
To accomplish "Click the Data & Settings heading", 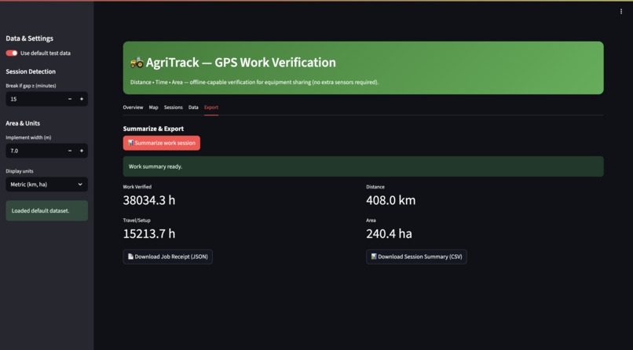I will pos(30,38).
